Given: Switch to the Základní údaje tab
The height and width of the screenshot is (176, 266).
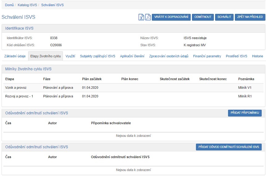Looking at the screenshot, I should click(15, 56).
